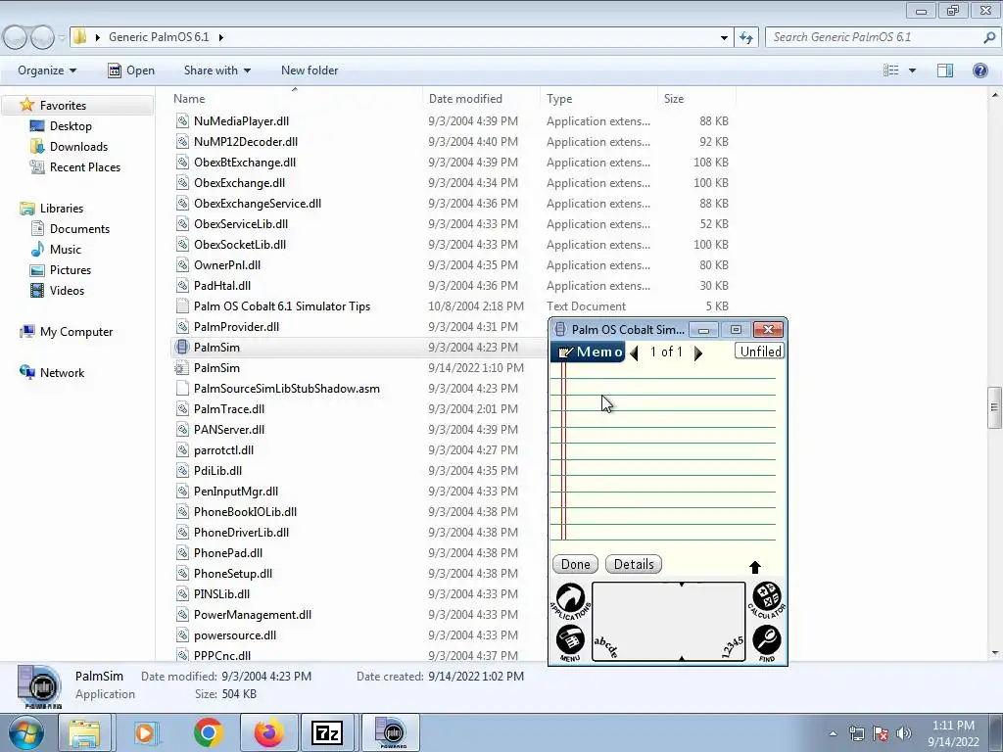This screenshot has width=1003, height=752.
Task: Click the scroll-up arrow in the Memo pad
Action: (x=755, y=567)
